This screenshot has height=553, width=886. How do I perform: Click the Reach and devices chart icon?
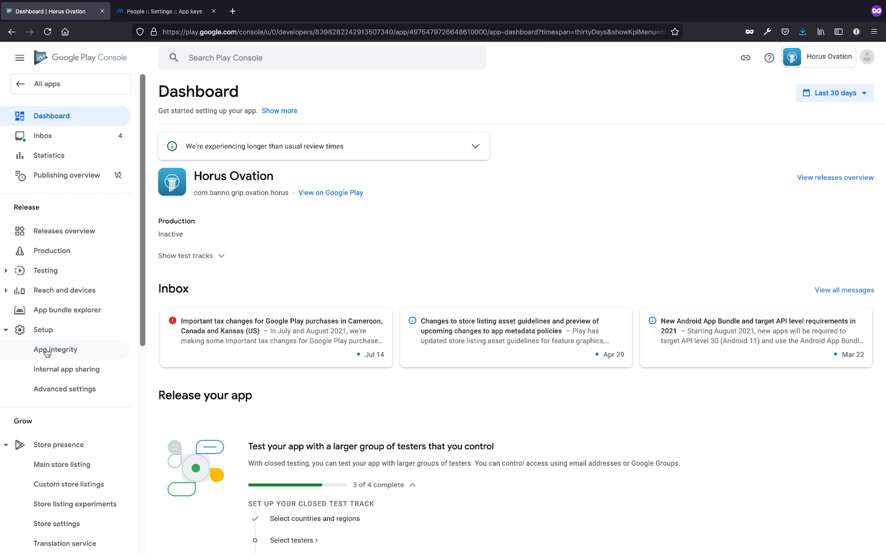tap(20, 290)
